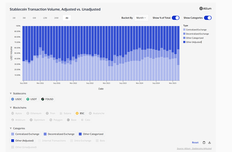Click the Reset button
The width and height of the screenshot is (232, 152).
coord(195,143)
